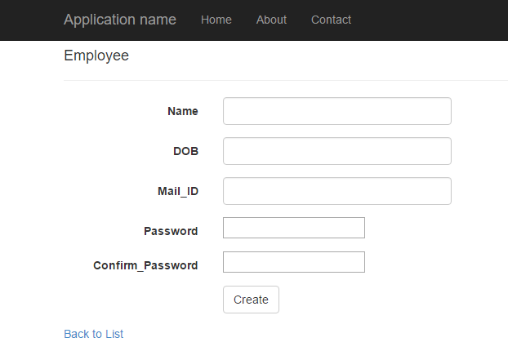The image size is (508, 351).
Task: Click the Mail_ID label text
Action: pyautogui.click(x=178, y=191)
